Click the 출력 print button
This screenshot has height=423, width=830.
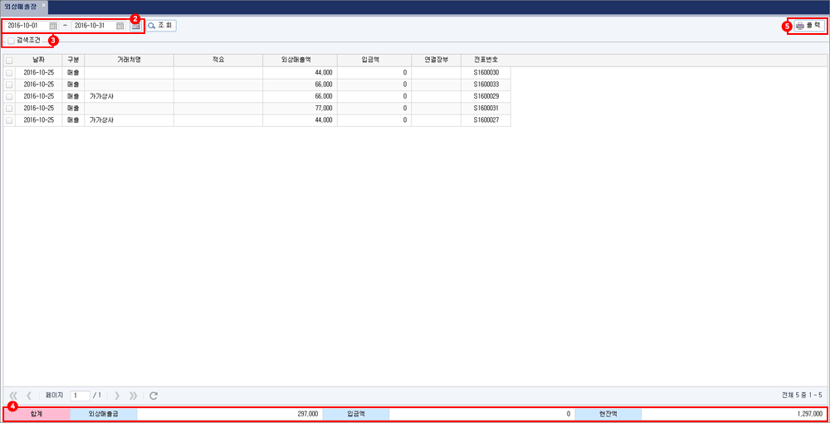coord(809,26)
